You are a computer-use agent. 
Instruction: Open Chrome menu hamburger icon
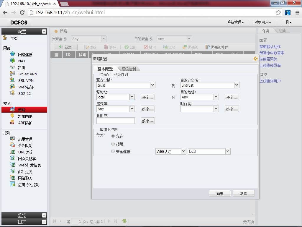click(297, 13)
